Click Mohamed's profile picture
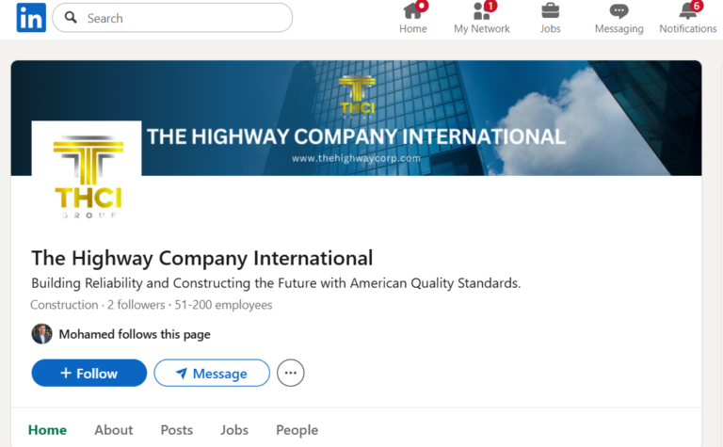The image size is (723, 447). (42, 334)
